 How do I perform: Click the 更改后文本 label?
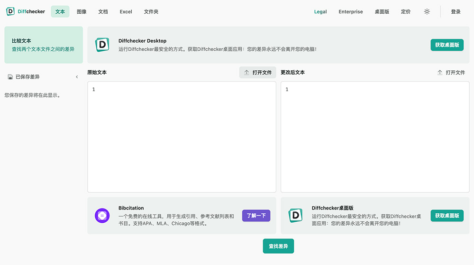pyautogui.click(x=292, y=72)
